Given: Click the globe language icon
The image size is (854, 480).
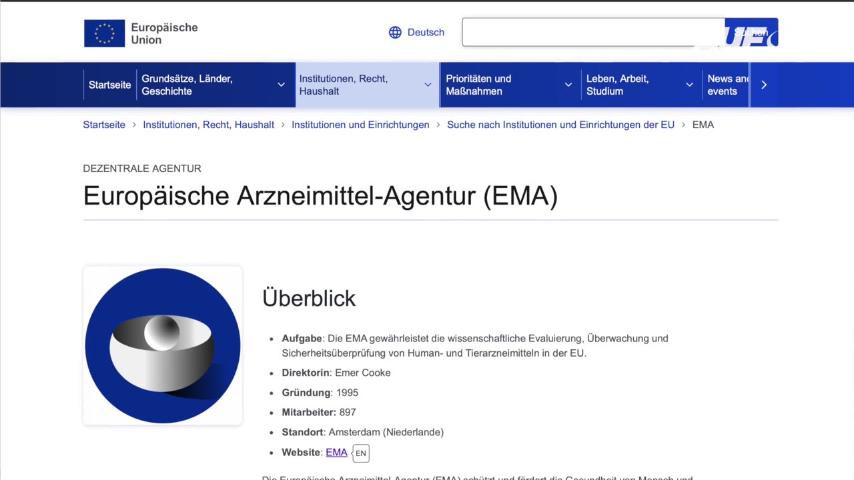Looking at the screenshot, I should [395, 33].
